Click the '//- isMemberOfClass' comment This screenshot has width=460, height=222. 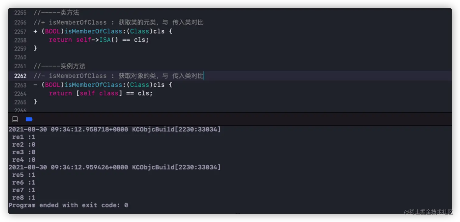(118, 76)
